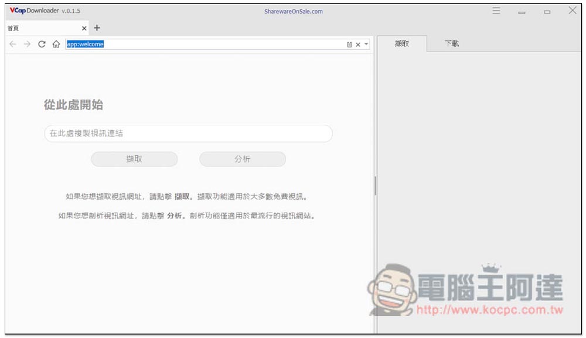This screenshot has width=586, height=338.
Task: Open a new tab with the plus icon
Action: tap(97, 28)
